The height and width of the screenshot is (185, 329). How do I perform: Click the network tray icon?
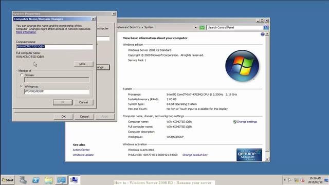point(296,180)
